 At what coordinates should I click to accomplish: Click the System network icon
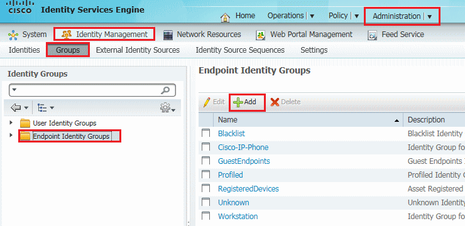[x=13, y=35]
